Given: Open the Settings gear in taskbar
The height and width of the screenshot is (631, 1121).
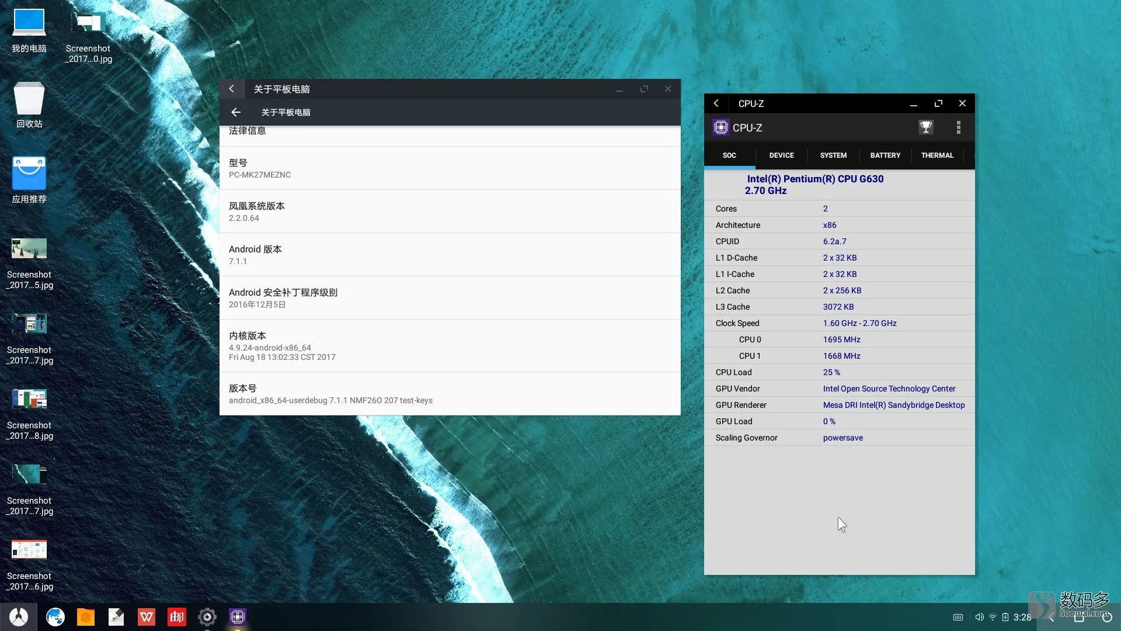Looking at the screenshot, I should pos(207,617).
